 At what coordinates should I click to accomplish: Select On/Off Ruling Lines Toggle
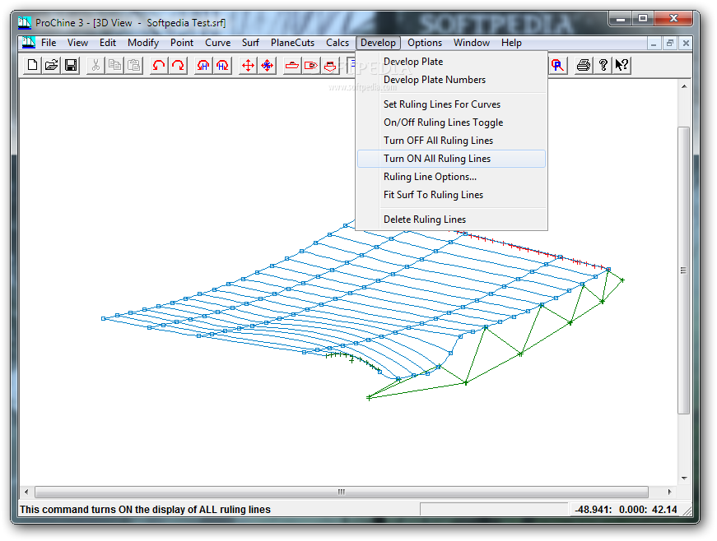(x=451, y=123)
